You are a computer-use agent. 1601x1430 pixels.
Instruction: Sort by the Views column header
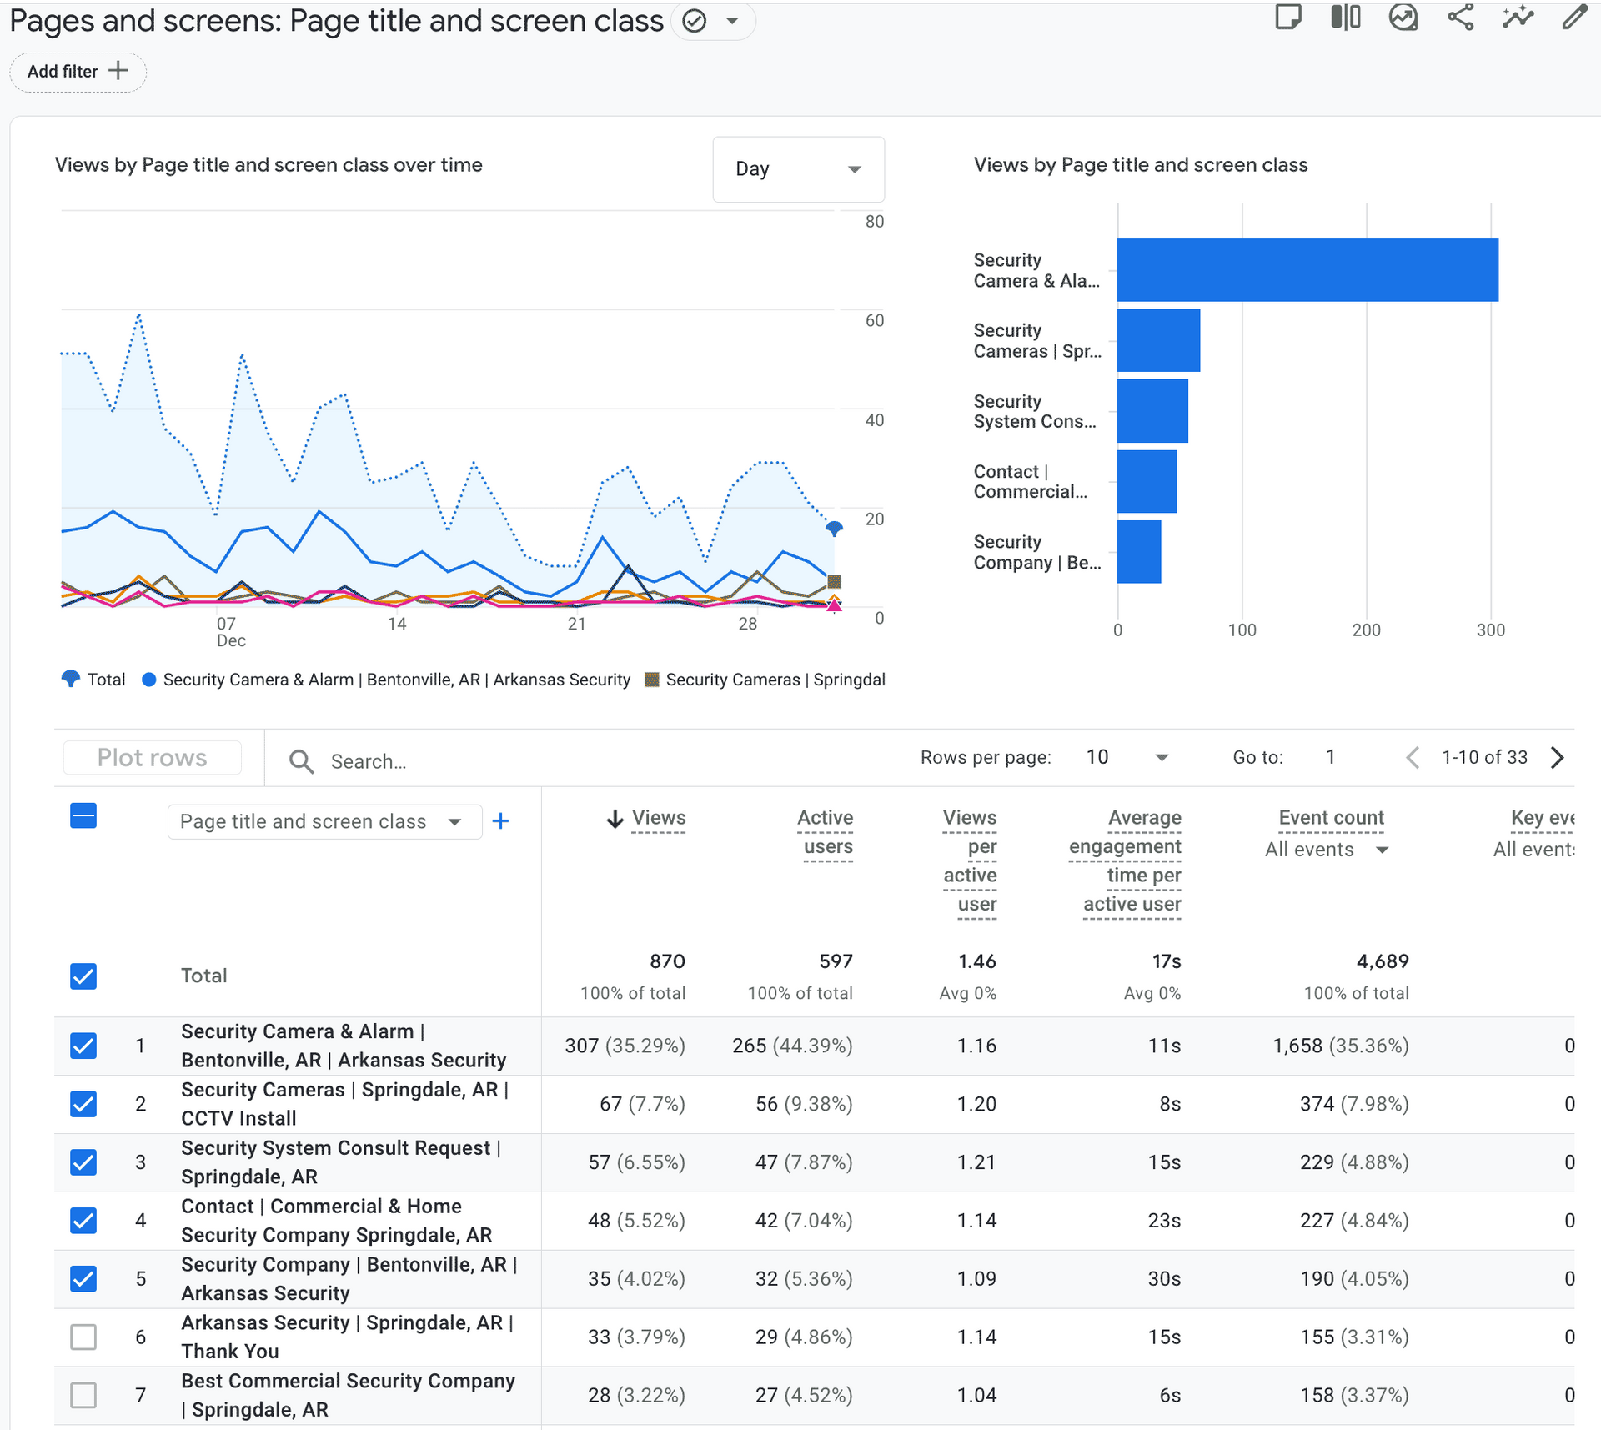[x=658, y=818]
